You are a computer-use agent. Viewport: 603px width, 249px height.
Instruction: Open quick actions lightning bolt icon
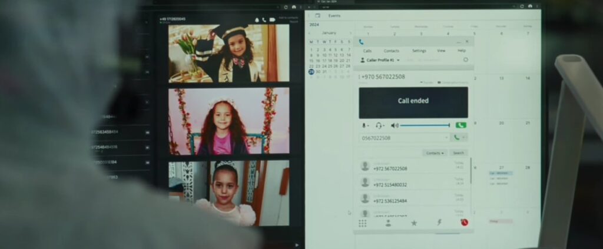[x=439, y=223]
